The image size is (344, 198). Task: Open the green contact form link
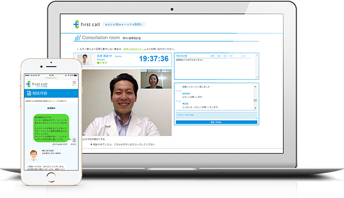click(135, 49)
